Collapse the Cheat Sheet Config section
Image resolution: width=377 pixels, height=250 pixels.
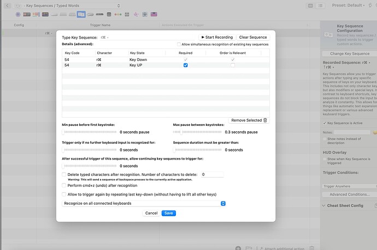coord(323,205)
